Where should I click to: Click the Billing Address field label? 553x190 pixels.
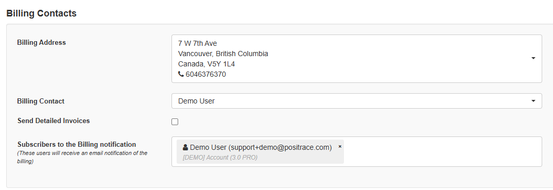(x=42, y=42)
